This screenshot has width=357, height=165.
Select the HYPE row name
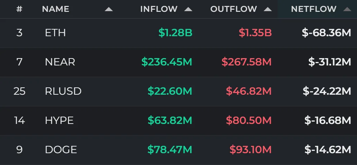59,120
